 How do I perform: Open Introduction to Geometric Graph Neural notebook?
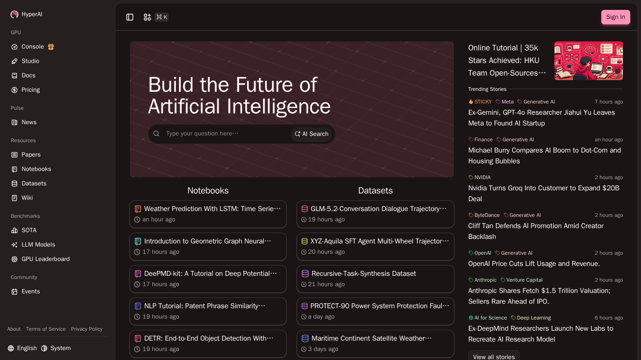[208, 247]
